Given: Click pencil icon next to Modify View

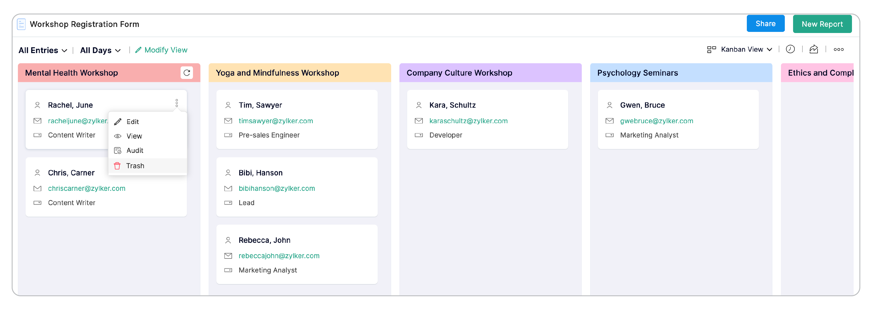Looking at the screenshot, I should pyautogui.click(x=138, y=50).
